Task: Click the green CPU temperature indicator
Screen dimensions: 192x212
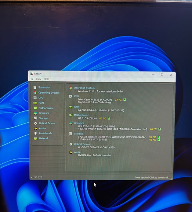Action: tap(124, 100)
